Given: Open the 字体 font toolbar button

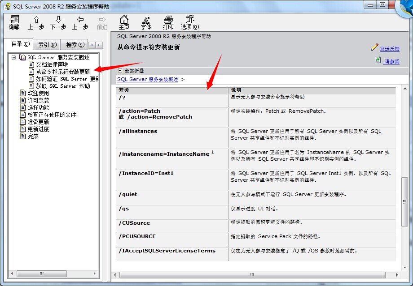Looking at the screenshot, I should 146,22.
